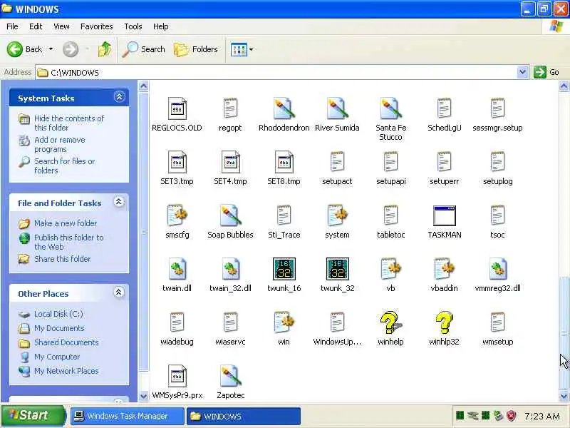Open the Edit menu
Viewport: 570px width, 428px height.
tap(36, 26)
